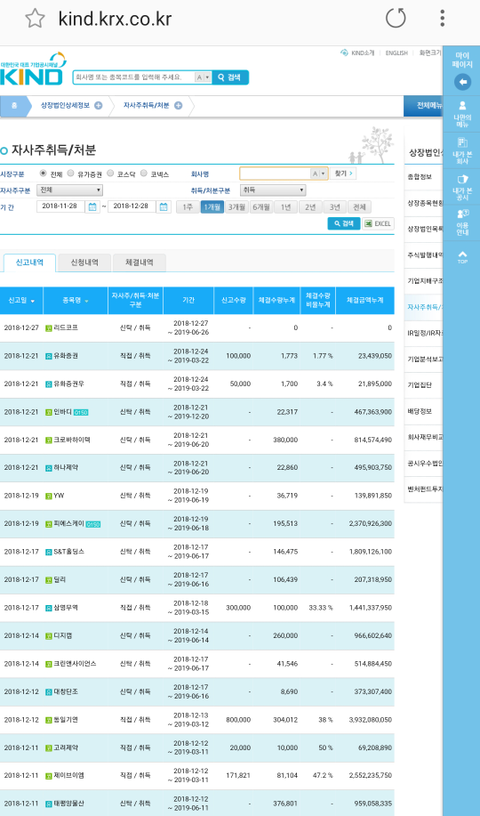The height and width of the screenshot is (816, 480).
Task: Open 리드코프 company link
Action: [x=66, y=327]
